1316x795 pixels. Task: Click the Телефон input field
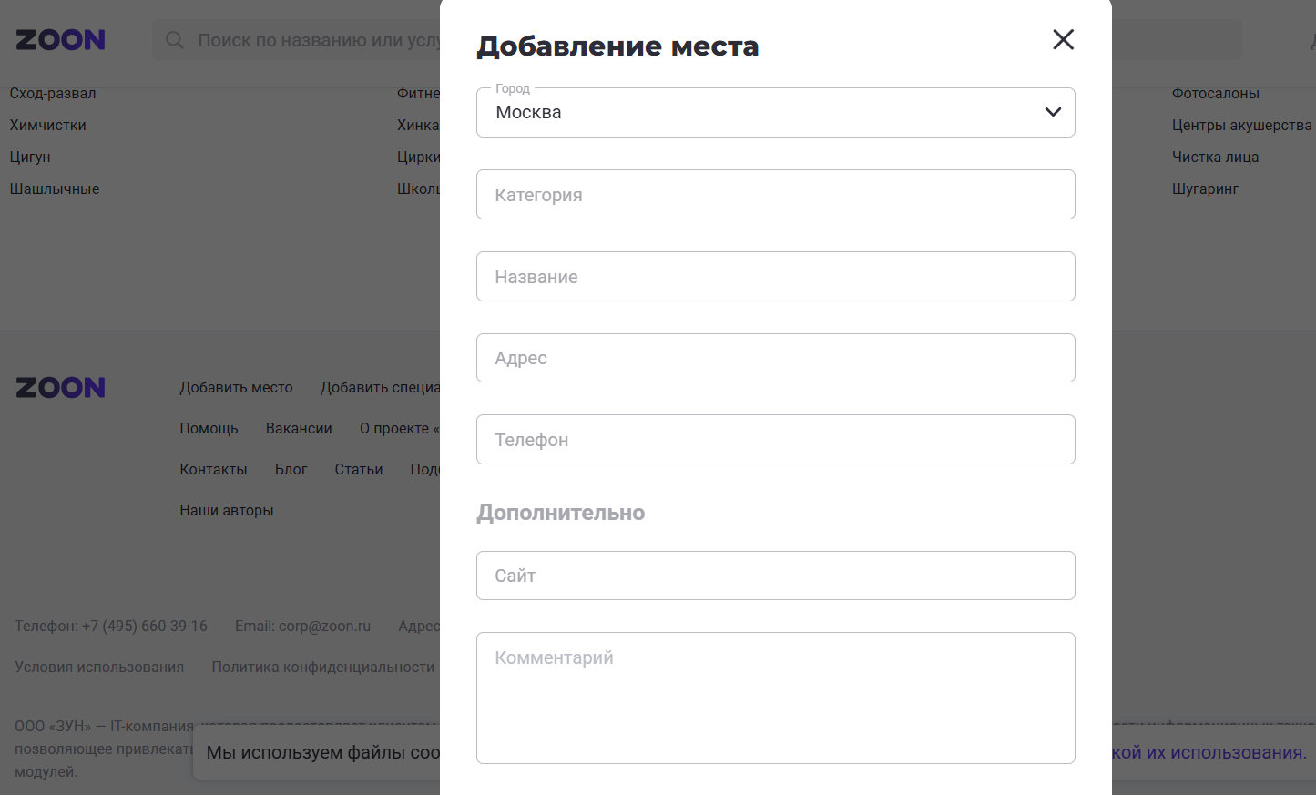775,439
